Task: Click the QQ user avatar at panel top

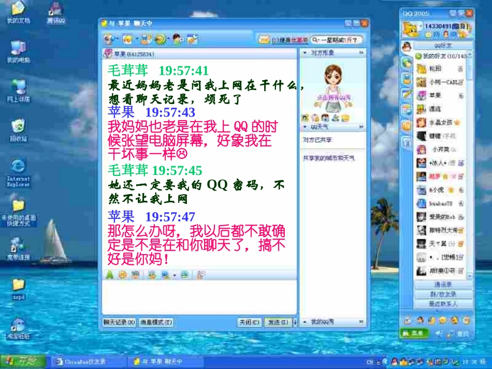Action: tap(411, 29)
